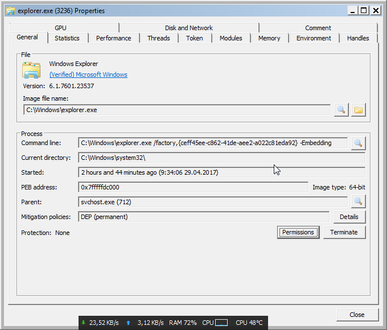Click the download speed green arrow

tap(84, 323)
